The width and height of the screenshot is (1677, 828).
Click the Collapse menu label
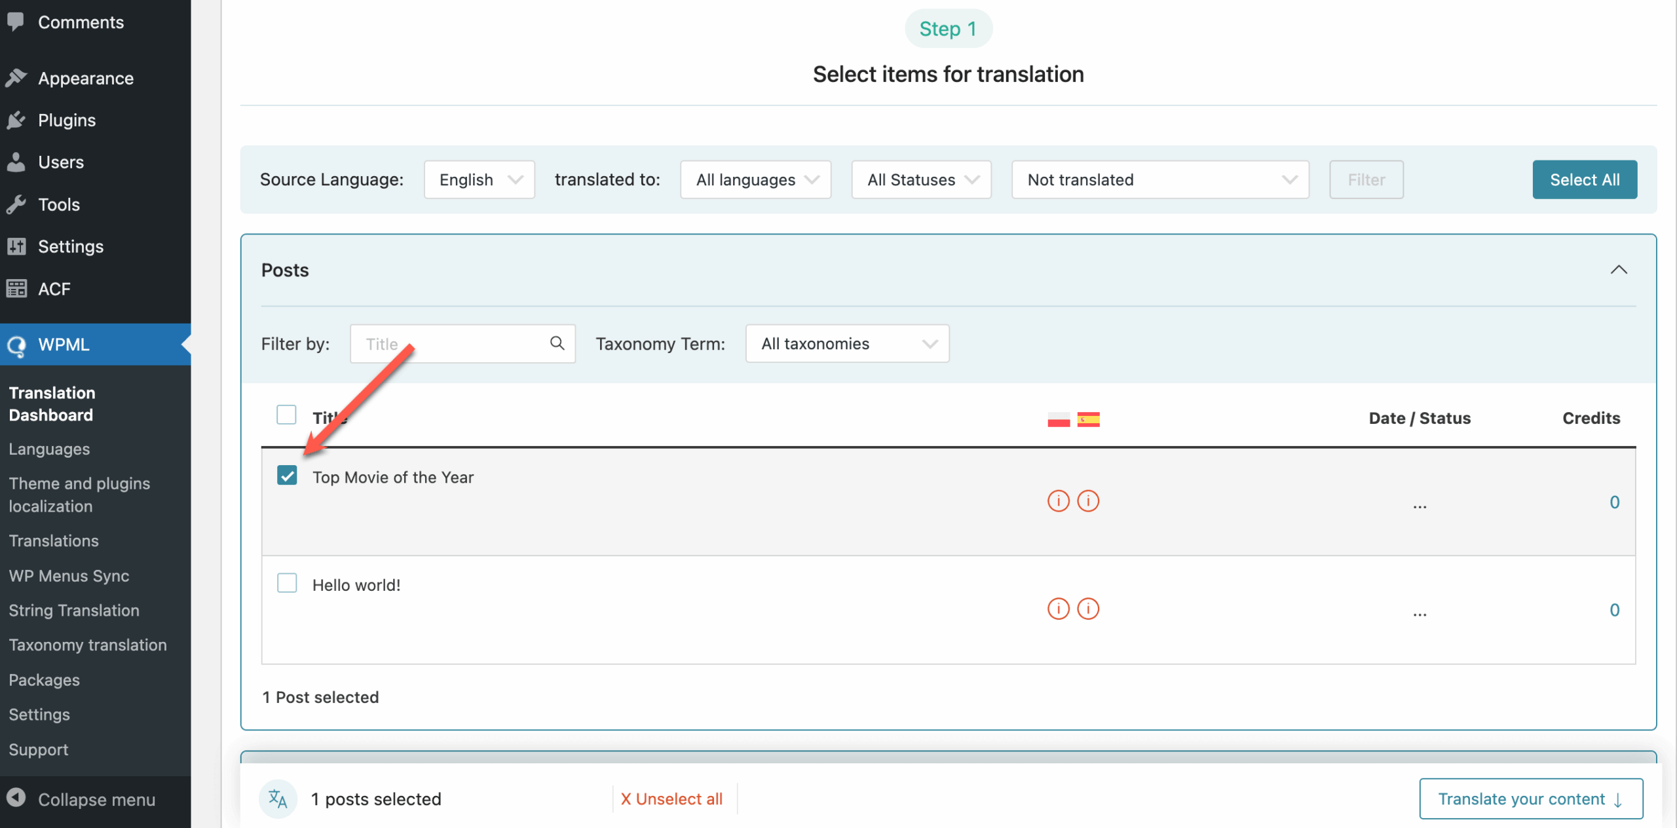click(96, 799)
